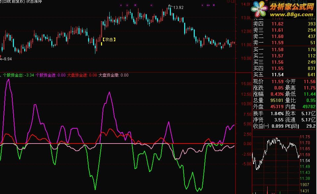317x194 pixels.
Task: Click the 内盘 value 49782
Action: coord(309,107)
